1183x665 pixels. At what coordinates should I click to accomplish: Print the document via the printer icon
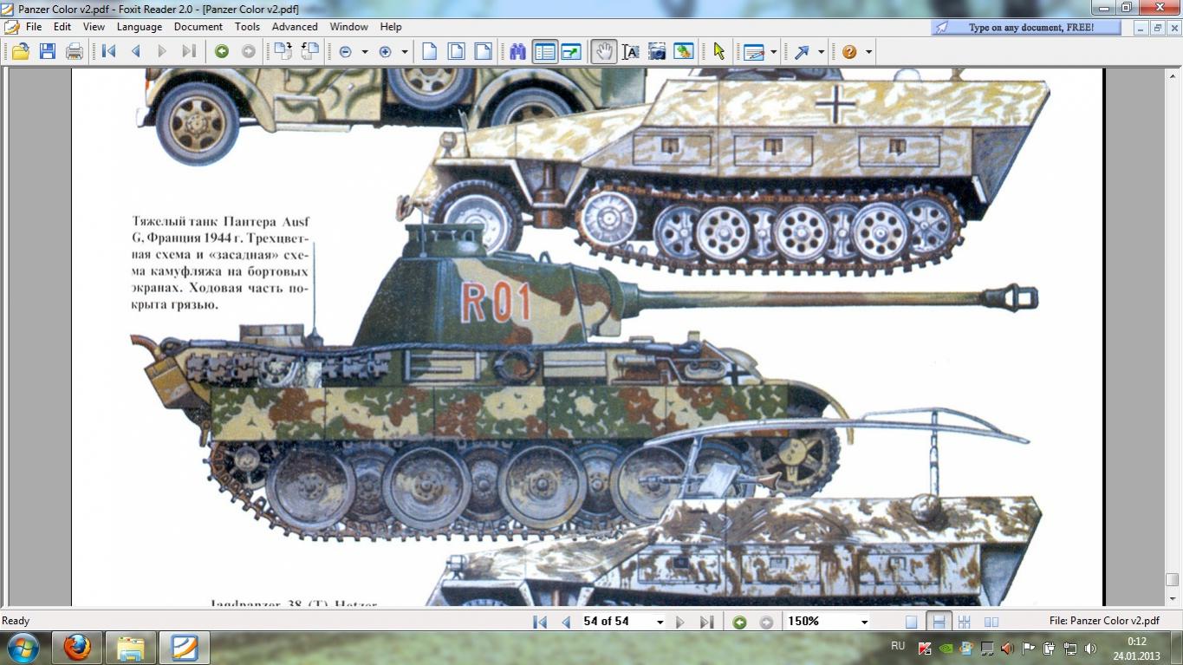pos(75,51)
